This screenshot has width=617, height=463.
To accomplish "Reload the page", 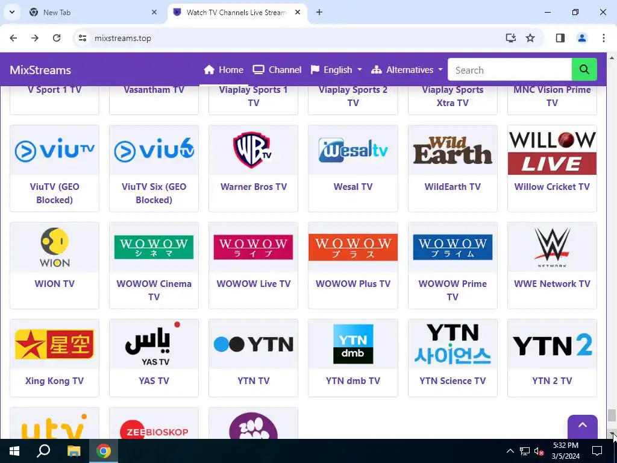I will pyautogui.click(x=57, y=38).
